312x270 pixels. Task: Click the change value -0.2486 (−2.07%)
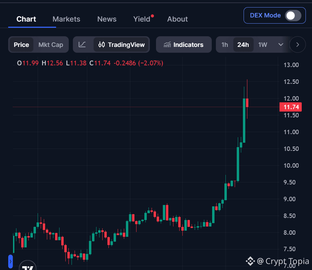point(138,63)
